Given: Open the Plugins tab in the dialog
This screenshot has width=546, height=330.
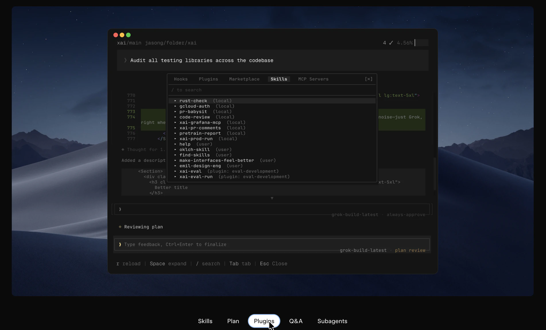Looking at the screenshot, I should [208, 79].
